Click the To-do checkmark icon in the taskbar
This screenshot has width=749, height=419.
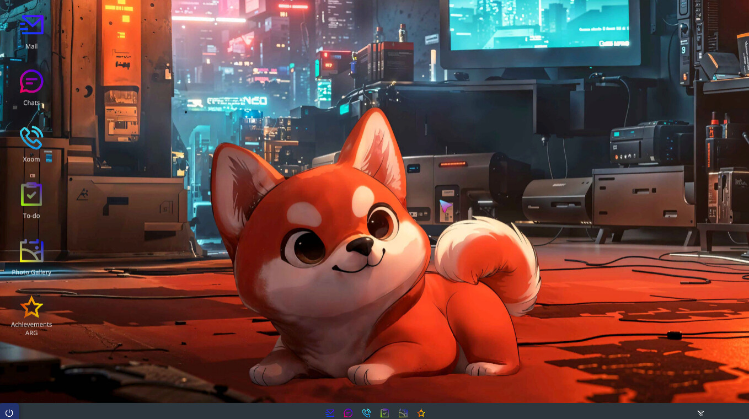pos(384,413)
